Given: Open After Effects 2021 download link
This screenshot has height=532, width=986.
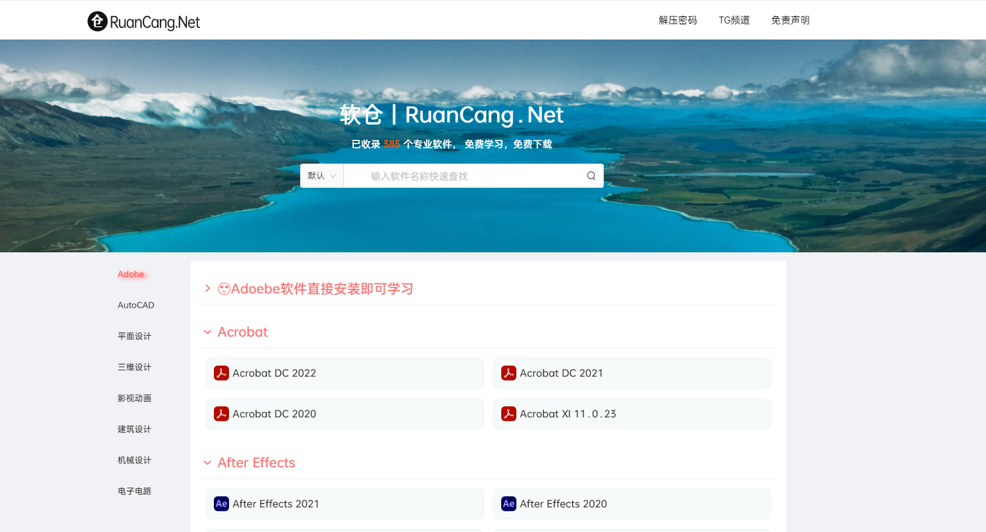Looking at the screenshot, I should click(344, 504).
